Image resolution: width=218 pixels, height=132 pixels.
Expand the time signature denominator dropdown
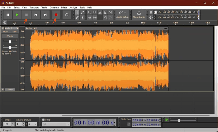tap(35, 124)
